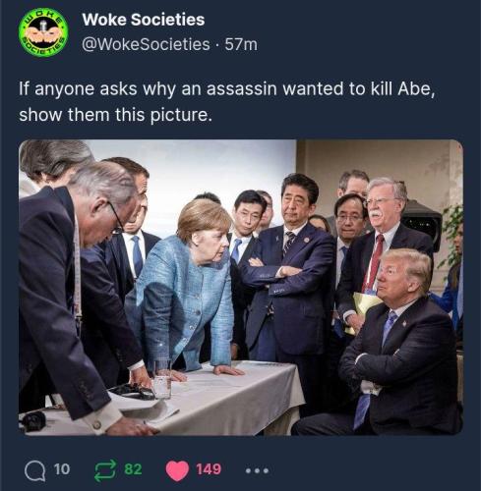Like the post with the heart icon
Screen dimensions: 481x491
pyautogui.click(x=177, y=470)
